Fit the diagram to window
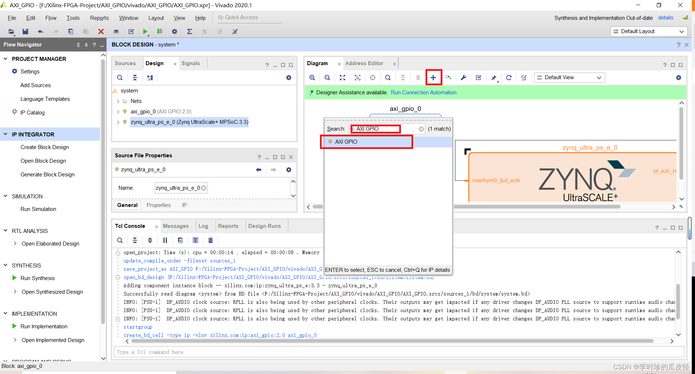The image size is (695, 374). pos(342,77)
